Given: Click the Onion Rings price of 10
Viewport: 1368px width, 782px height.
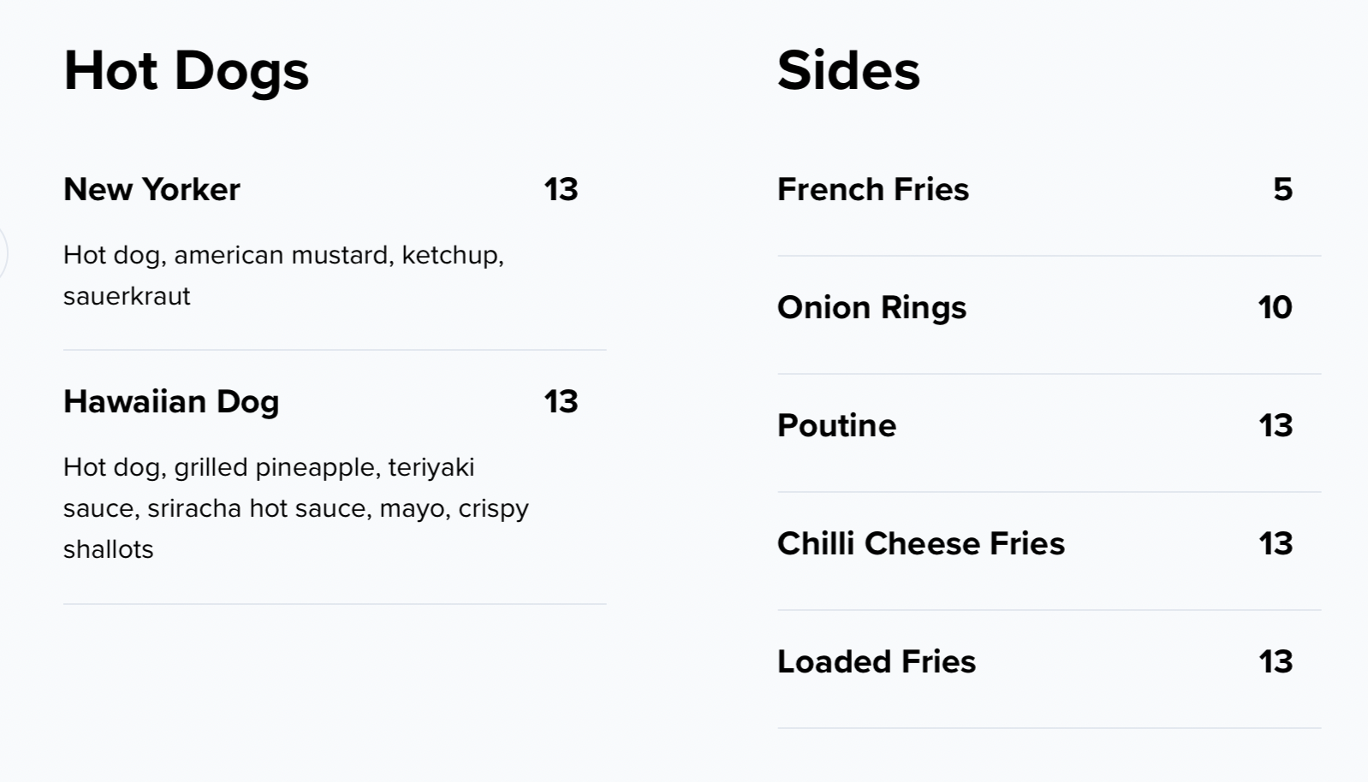Looking at the screenshot, I should pos(1275,307).
